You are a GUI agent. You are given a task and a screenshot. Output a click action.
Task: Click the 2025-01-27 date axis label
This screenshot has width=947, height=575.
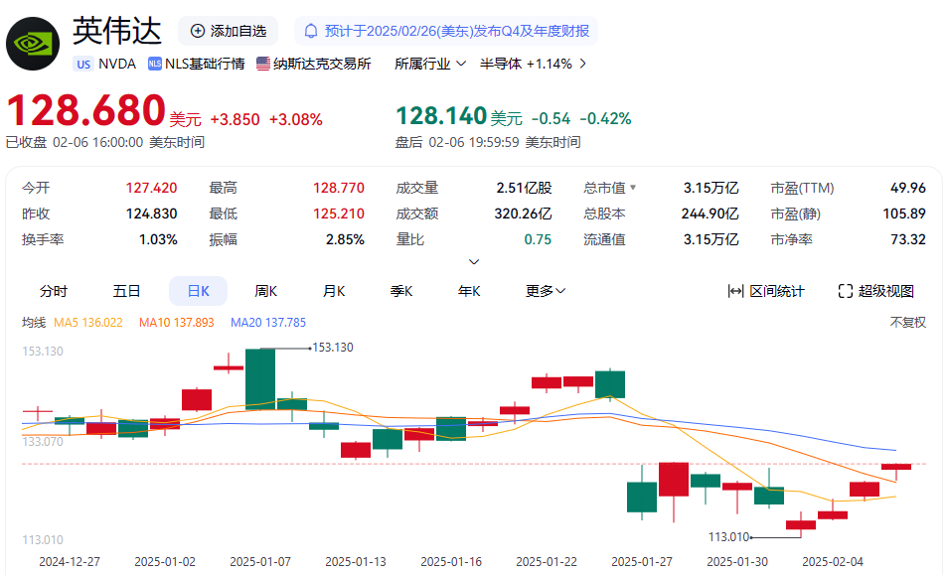click(641, 562)
